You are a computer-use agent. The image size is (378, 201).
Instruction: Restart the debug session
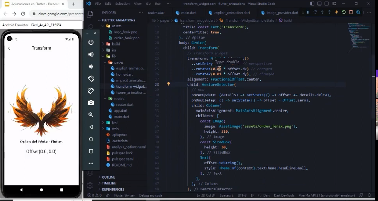pos(344,12)
